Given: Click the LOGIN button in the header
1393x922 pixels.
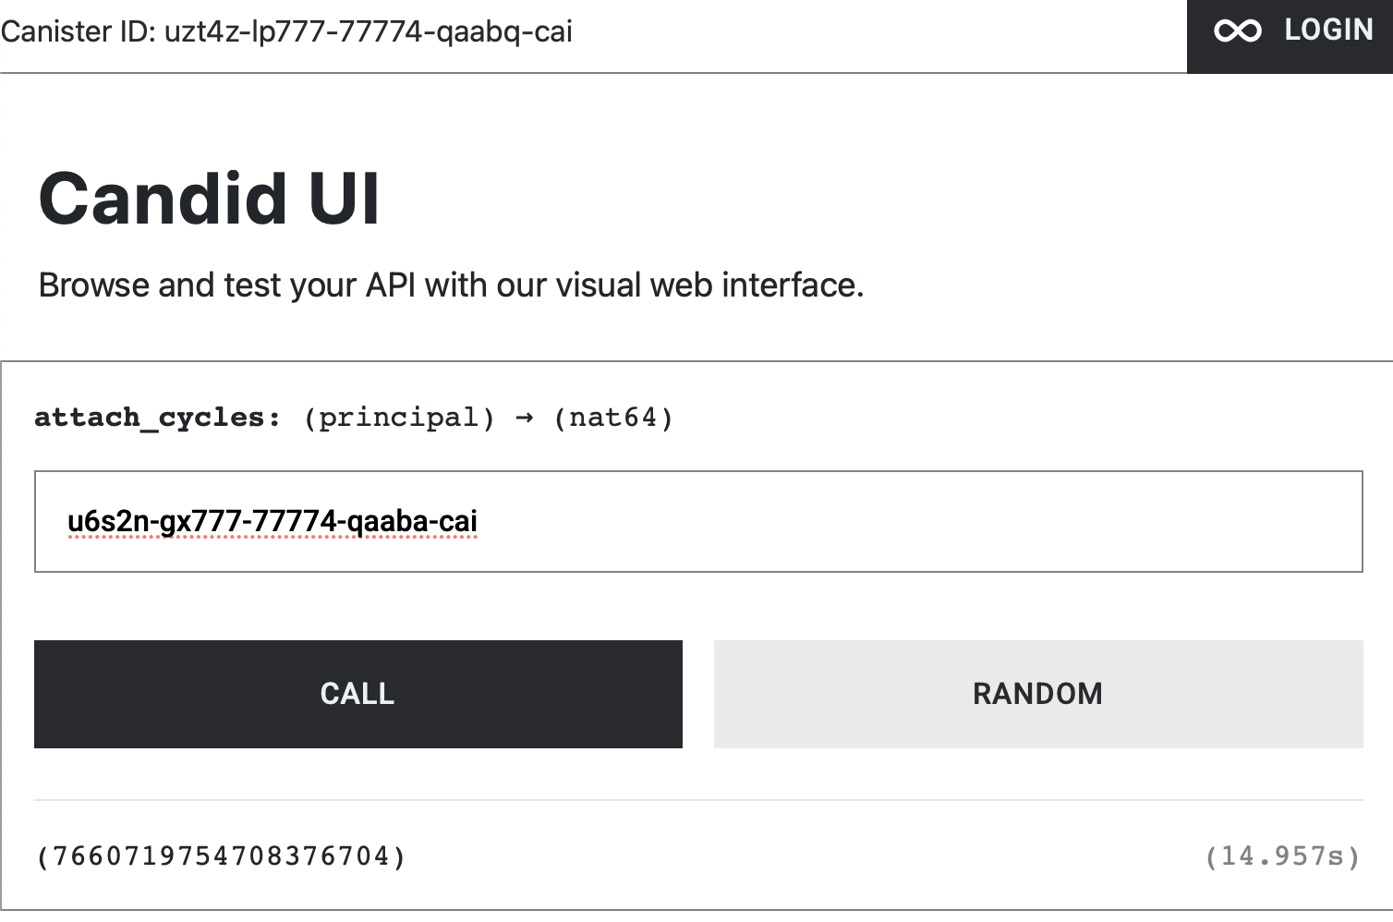Looking at the screenshot, I should coord(1327,30).
